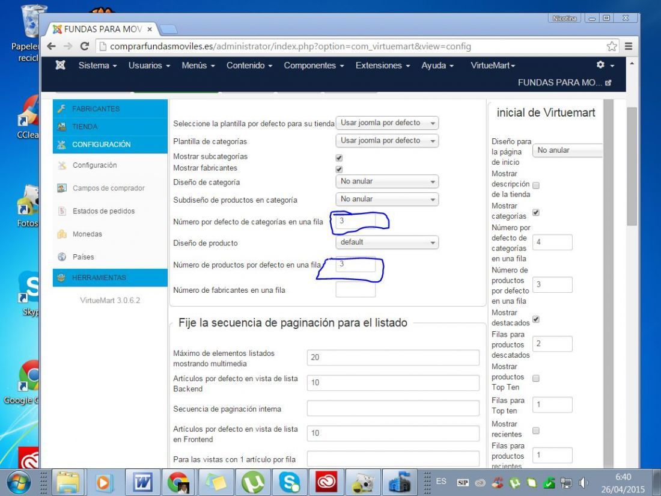The height and width of the screenshot is (496, 661).
Task: Click the Secuencia de paginación interna field
Action: [x=393, y=408]
